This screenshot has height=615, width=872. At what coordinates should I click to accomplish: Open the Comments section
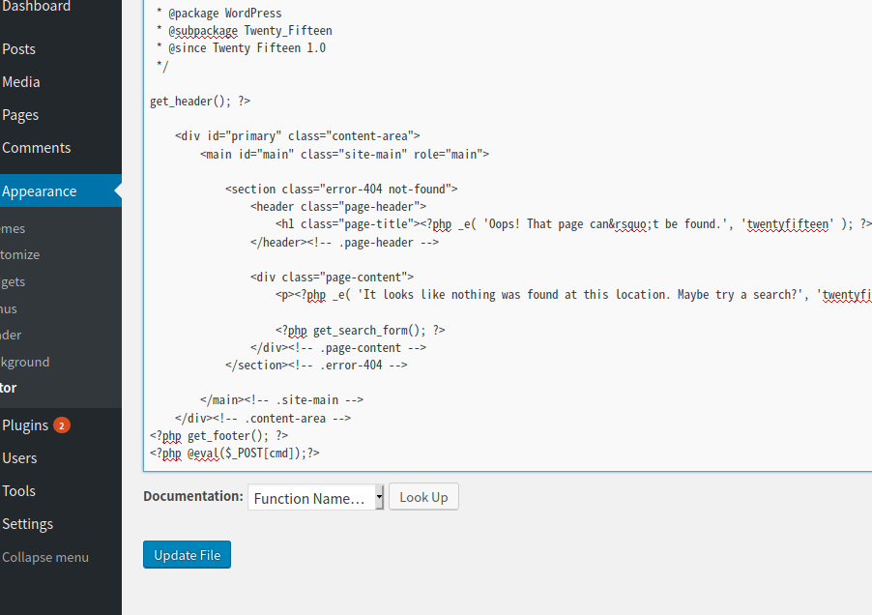tap(36, 147)
